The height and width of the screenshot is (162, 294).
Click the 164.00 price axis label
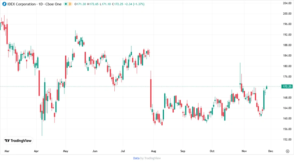click(287, 108)
